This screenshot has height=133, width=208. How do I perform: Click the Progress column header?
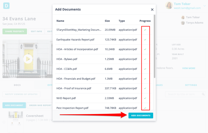145,21
